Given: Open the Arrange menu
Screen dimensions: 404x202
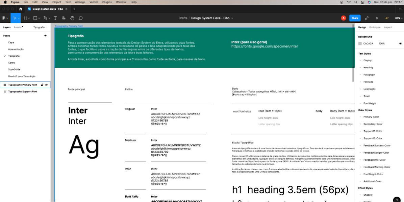Looking at the screenshot, I should [x=80, y=2].
